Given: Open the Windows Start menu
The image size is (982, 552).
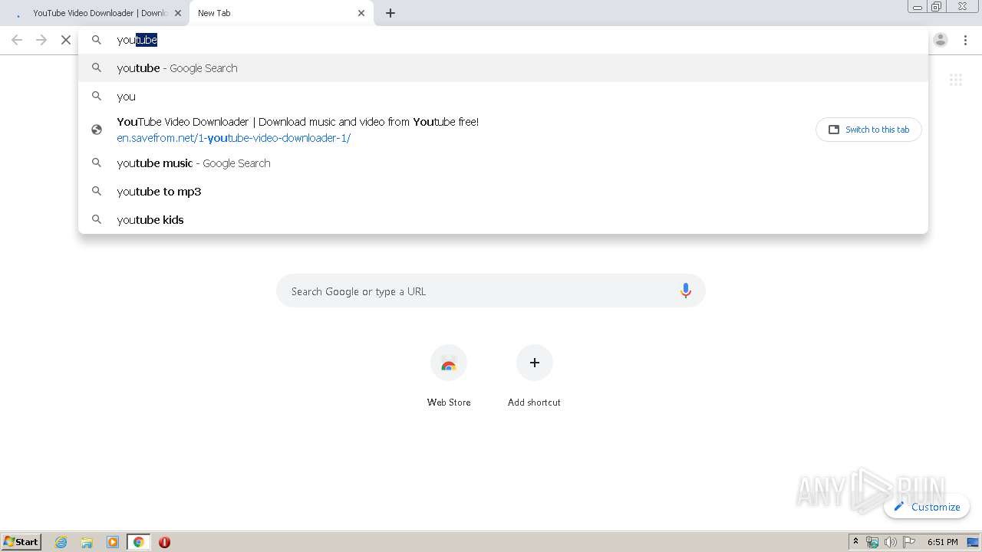Looking at the screenshot, I should (x=21, y=541).
